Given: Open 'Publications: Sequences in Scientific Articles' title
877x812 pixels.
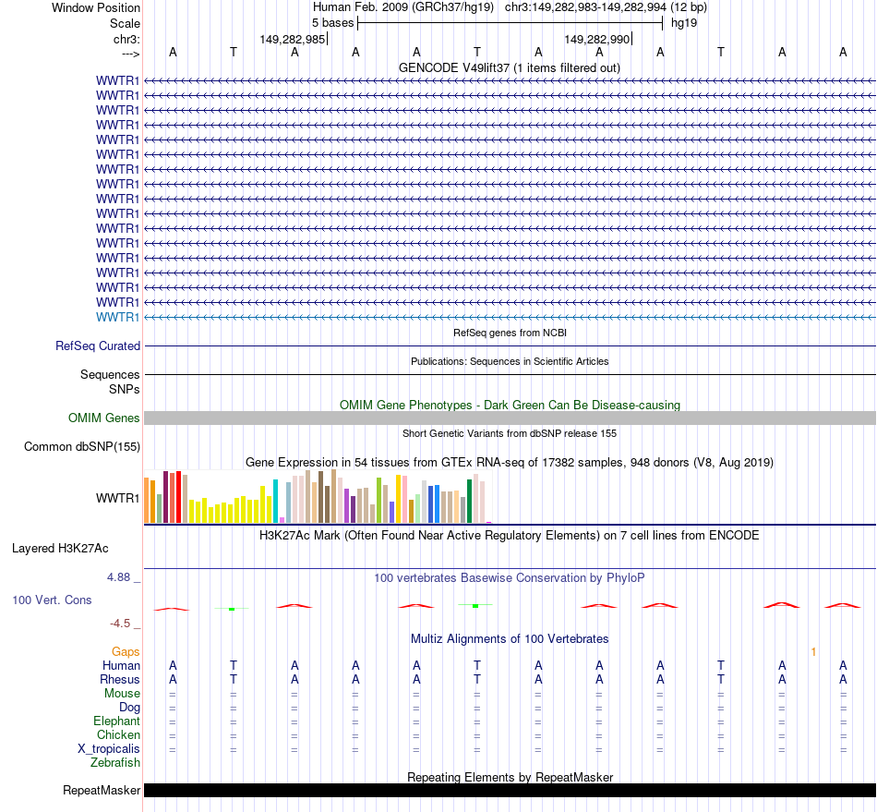Looking at the screenshot, I should tap(510, 361).
